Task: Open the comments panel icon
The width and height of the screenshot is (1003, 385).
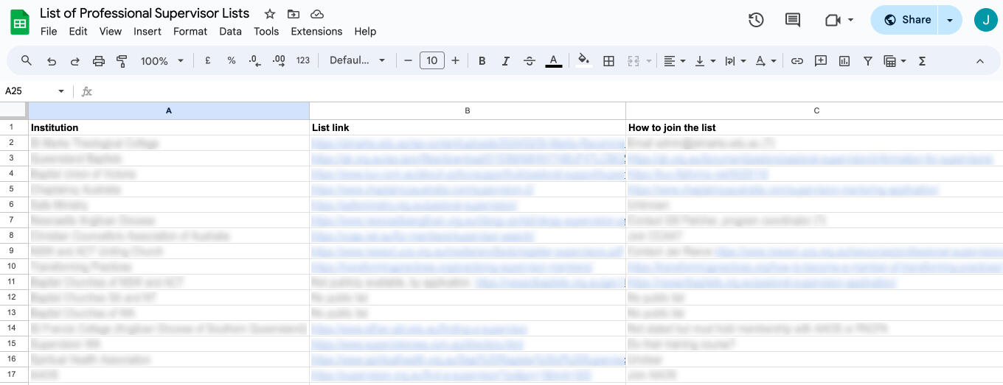Action: pos(793,20)
